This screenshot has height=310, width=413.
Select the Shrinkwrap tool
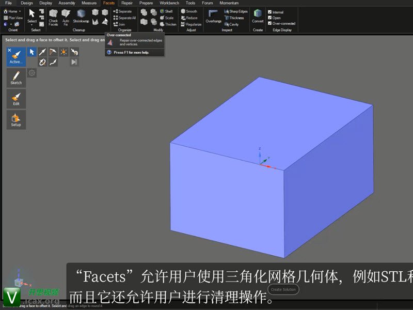coord(81,16)
